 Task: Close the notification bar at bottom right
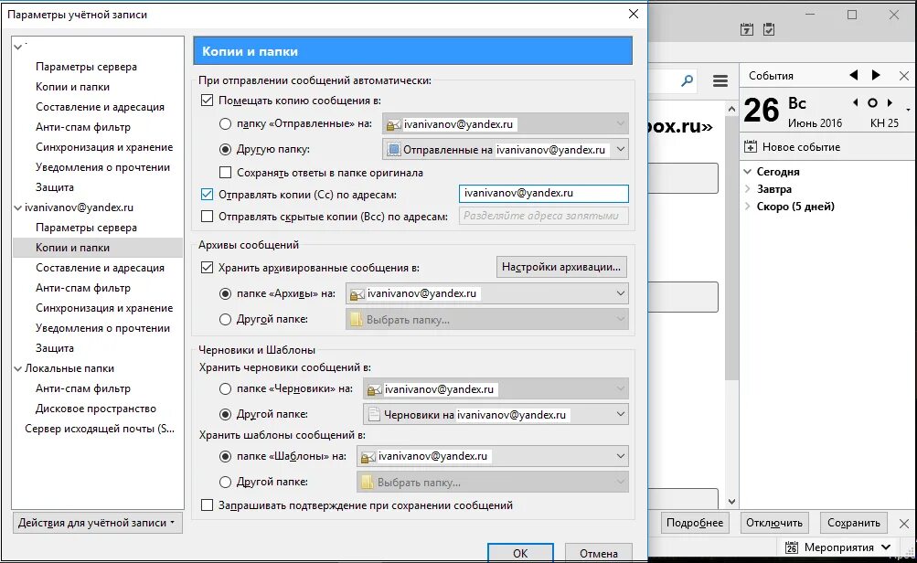coord(904,524)
